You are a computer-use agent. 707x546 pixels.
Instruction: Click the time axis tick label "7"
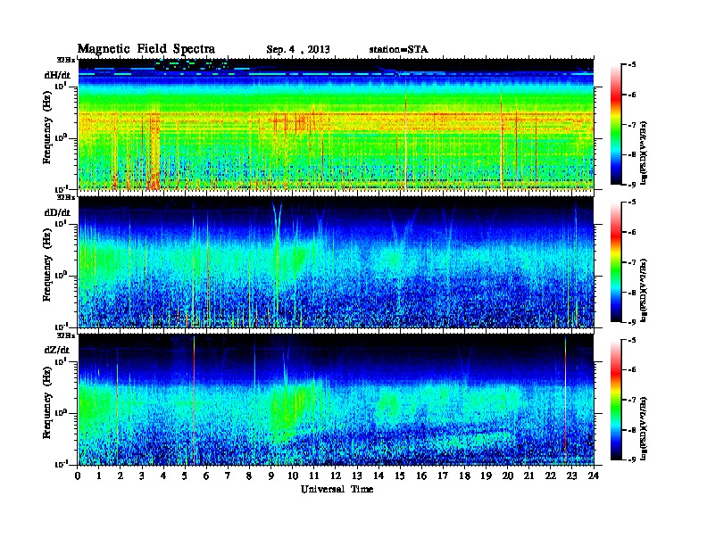[x=229, y=476]
